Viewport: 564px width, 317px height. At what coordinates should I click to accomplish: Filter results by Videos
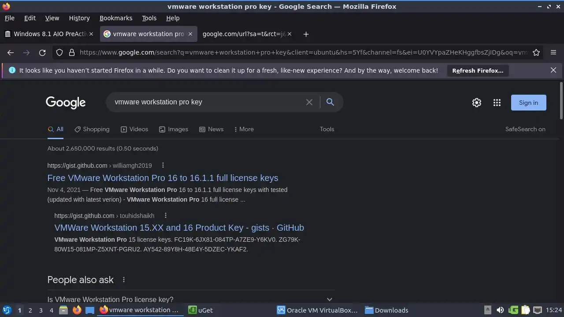point(134,129)
